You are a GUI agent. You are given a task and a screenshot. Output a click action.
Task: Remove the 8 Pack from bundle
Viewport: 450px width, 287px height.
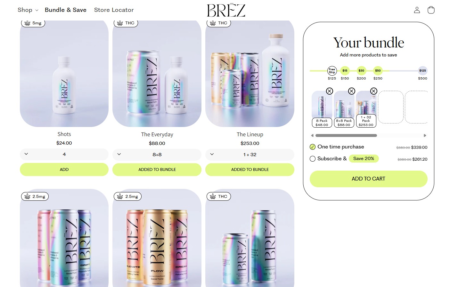coord(329,91)
